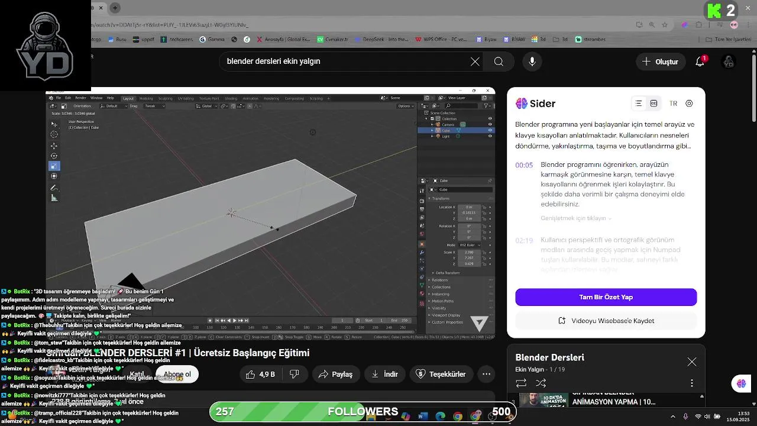
Task: Click the İndir download button
Action: 384,374
